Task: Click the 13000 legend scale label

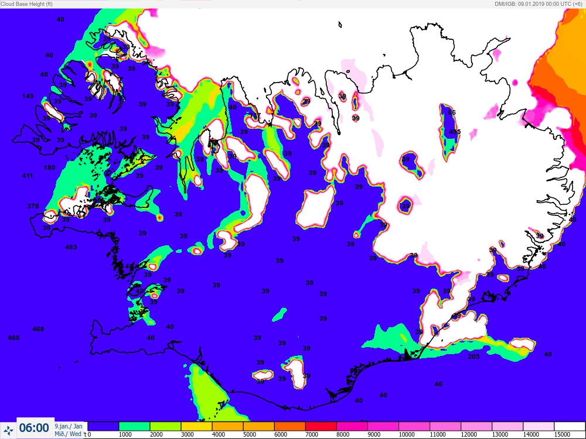Action: [500, 434]
